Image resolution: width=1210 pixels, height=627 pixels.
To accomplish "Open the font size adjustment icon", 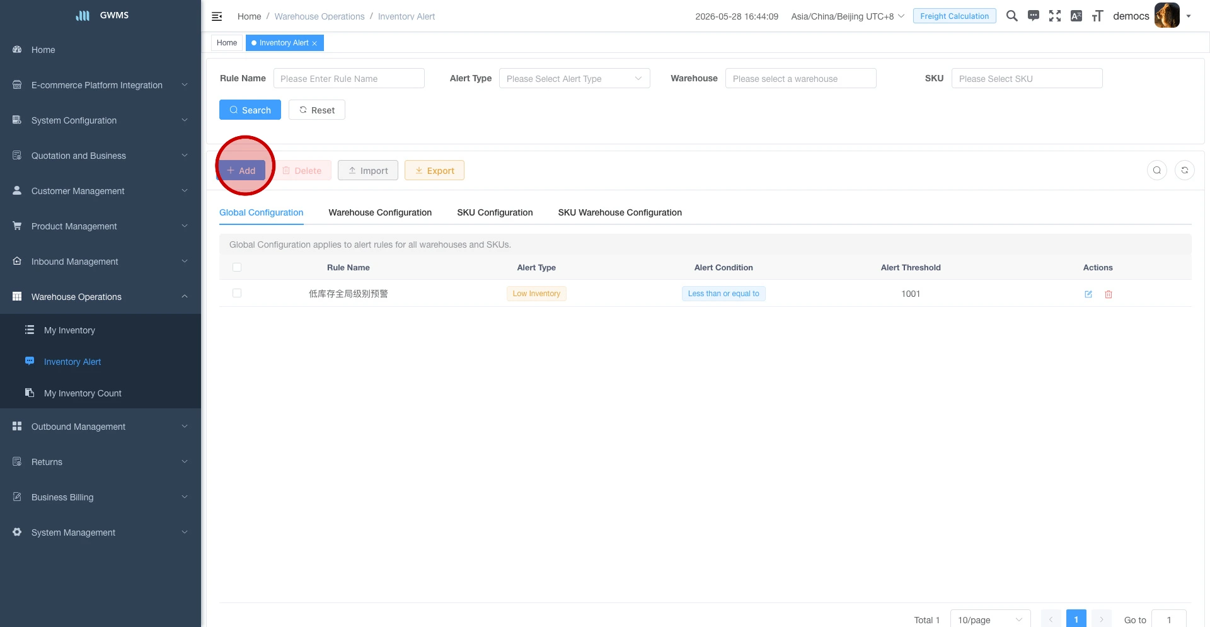I will [1098, 16].
